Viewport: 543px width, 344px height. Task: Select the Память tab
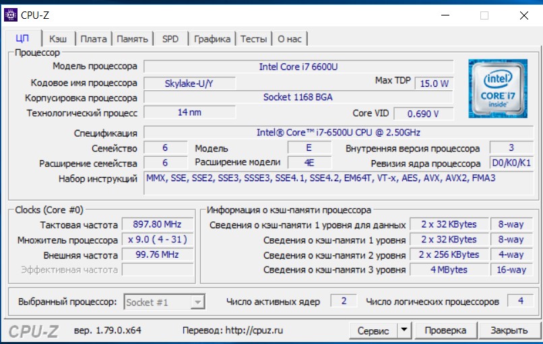(x=132, y=39)
